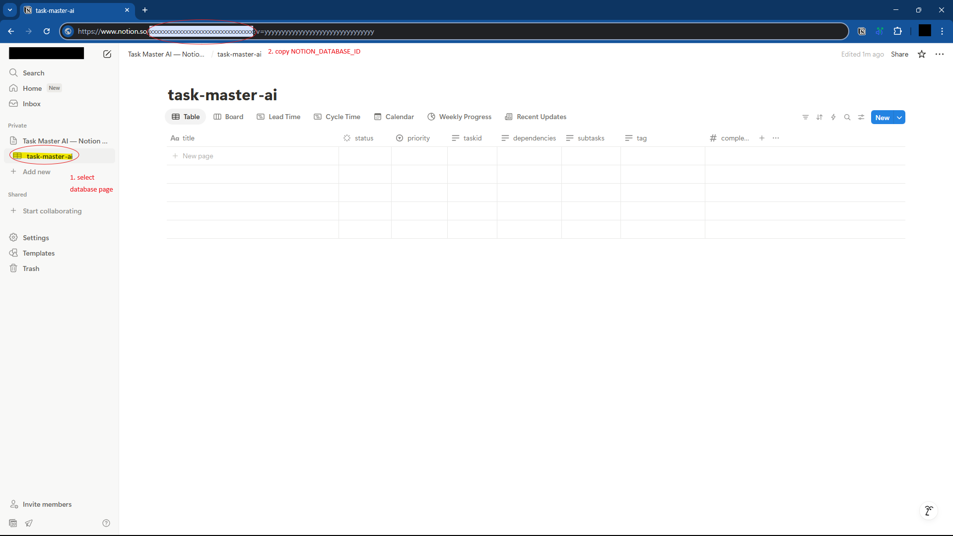This screenshot has height=536, width=953.
Task: Open the filter icon in database toolbar
Action: click(x=806, y=118)
